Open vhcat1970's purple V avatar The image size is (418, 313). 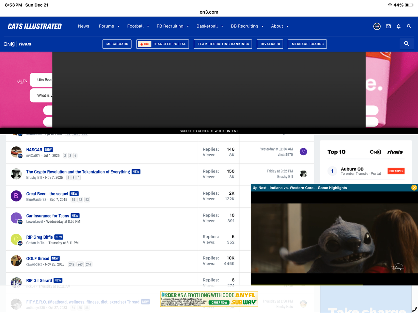(303, 152)
